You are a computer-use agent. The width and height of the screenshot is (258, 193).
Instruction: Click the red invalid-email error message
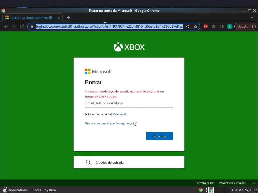(x=124, y=94)
